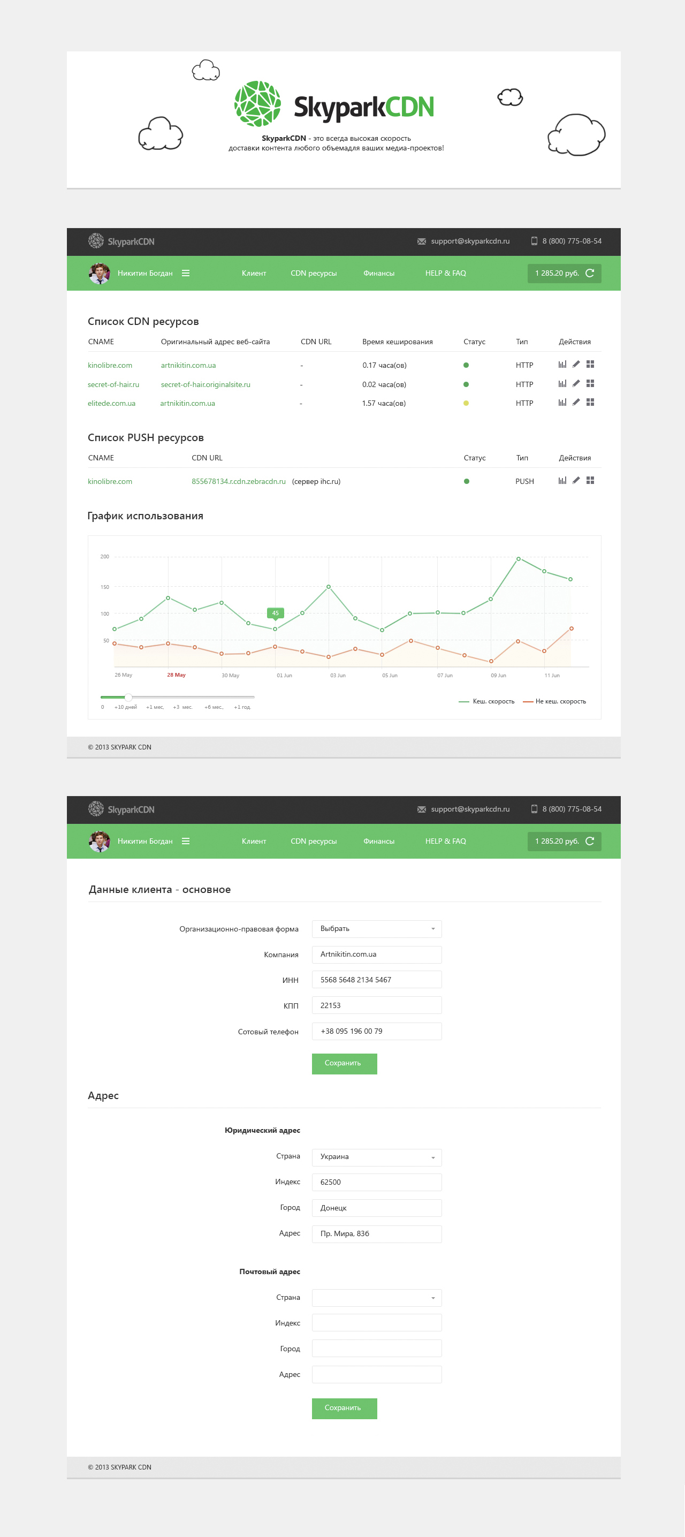
Task: Click the empty Город field under Почтовый адрес
Action: [x=377, y=1349]
